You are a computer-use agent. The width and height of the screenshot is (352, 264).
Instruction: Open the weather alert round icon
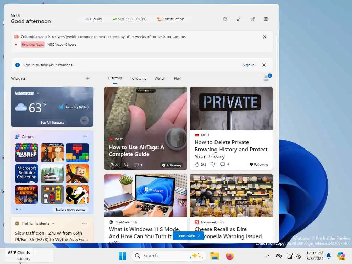(x=85, y=121)
